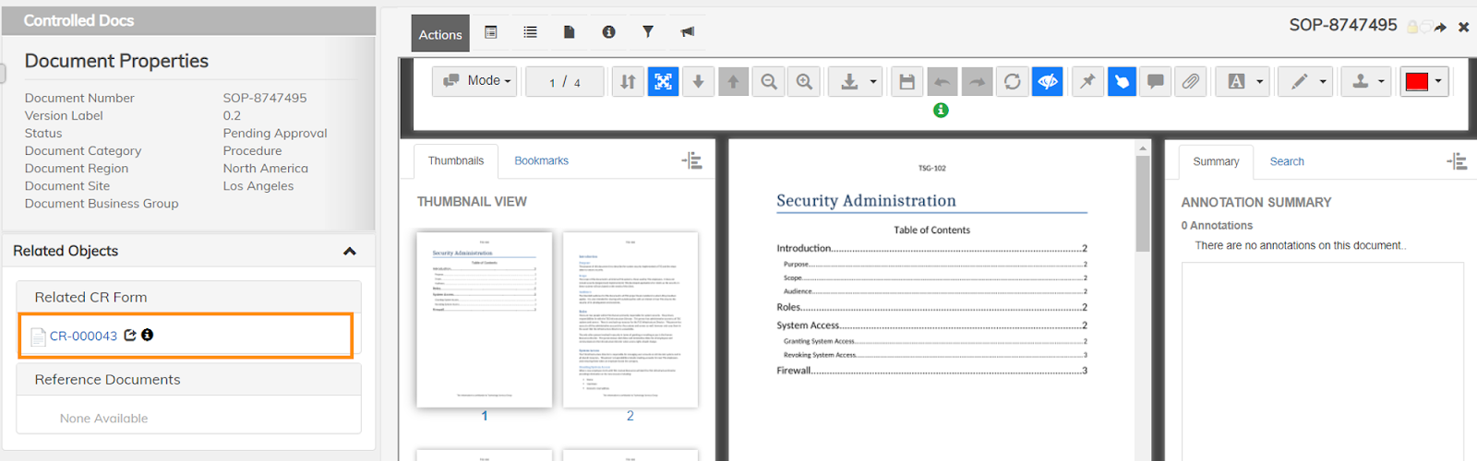
Task: Switch to the Search tab
Action: (x=1286, y=161)
